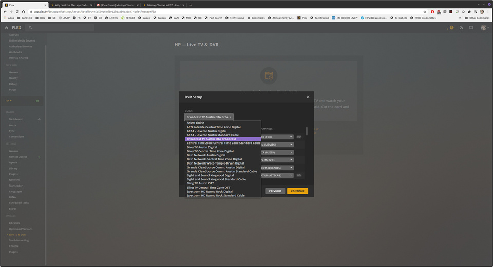Click the browser back arrow
The image size is (493, 267).
click(x=5, y=12)
